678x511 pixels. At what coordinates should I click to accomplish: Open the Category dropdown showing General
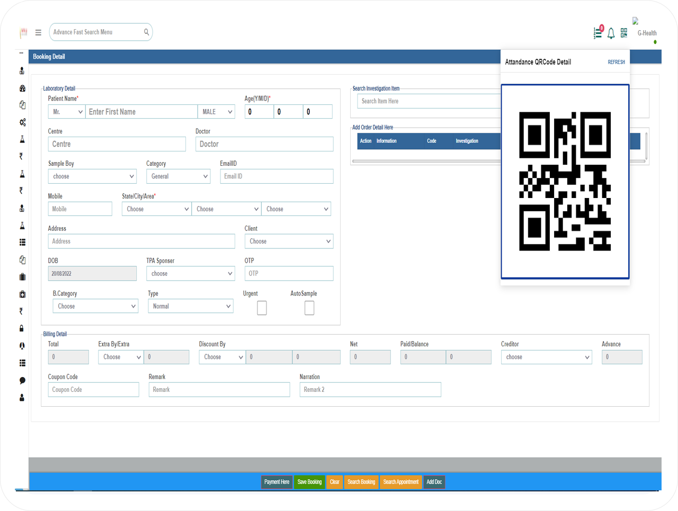click(x=179, y=176)
